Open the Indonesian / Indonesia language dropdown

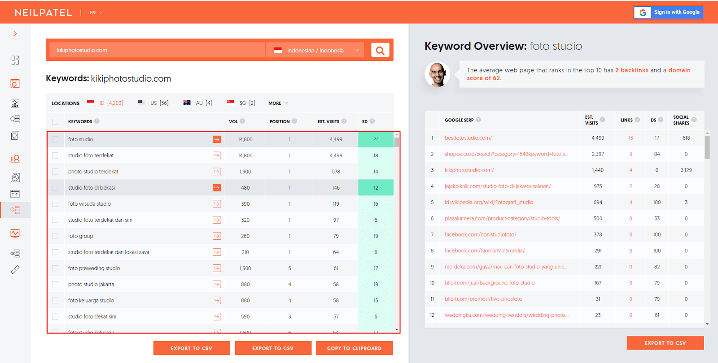click(x=317, y=50)
